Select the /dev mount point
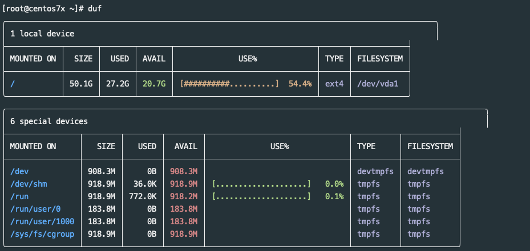This screenshot has width=530, height=251. [x=19, y=171]
